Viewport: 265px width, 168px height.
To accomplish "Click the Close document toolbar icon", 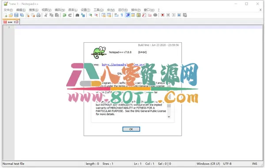I will tap(27, 15).
